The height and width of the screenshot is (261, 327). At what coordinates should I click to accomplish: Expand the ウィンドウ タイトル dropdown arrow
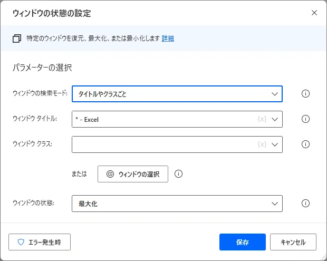point(274,119)
